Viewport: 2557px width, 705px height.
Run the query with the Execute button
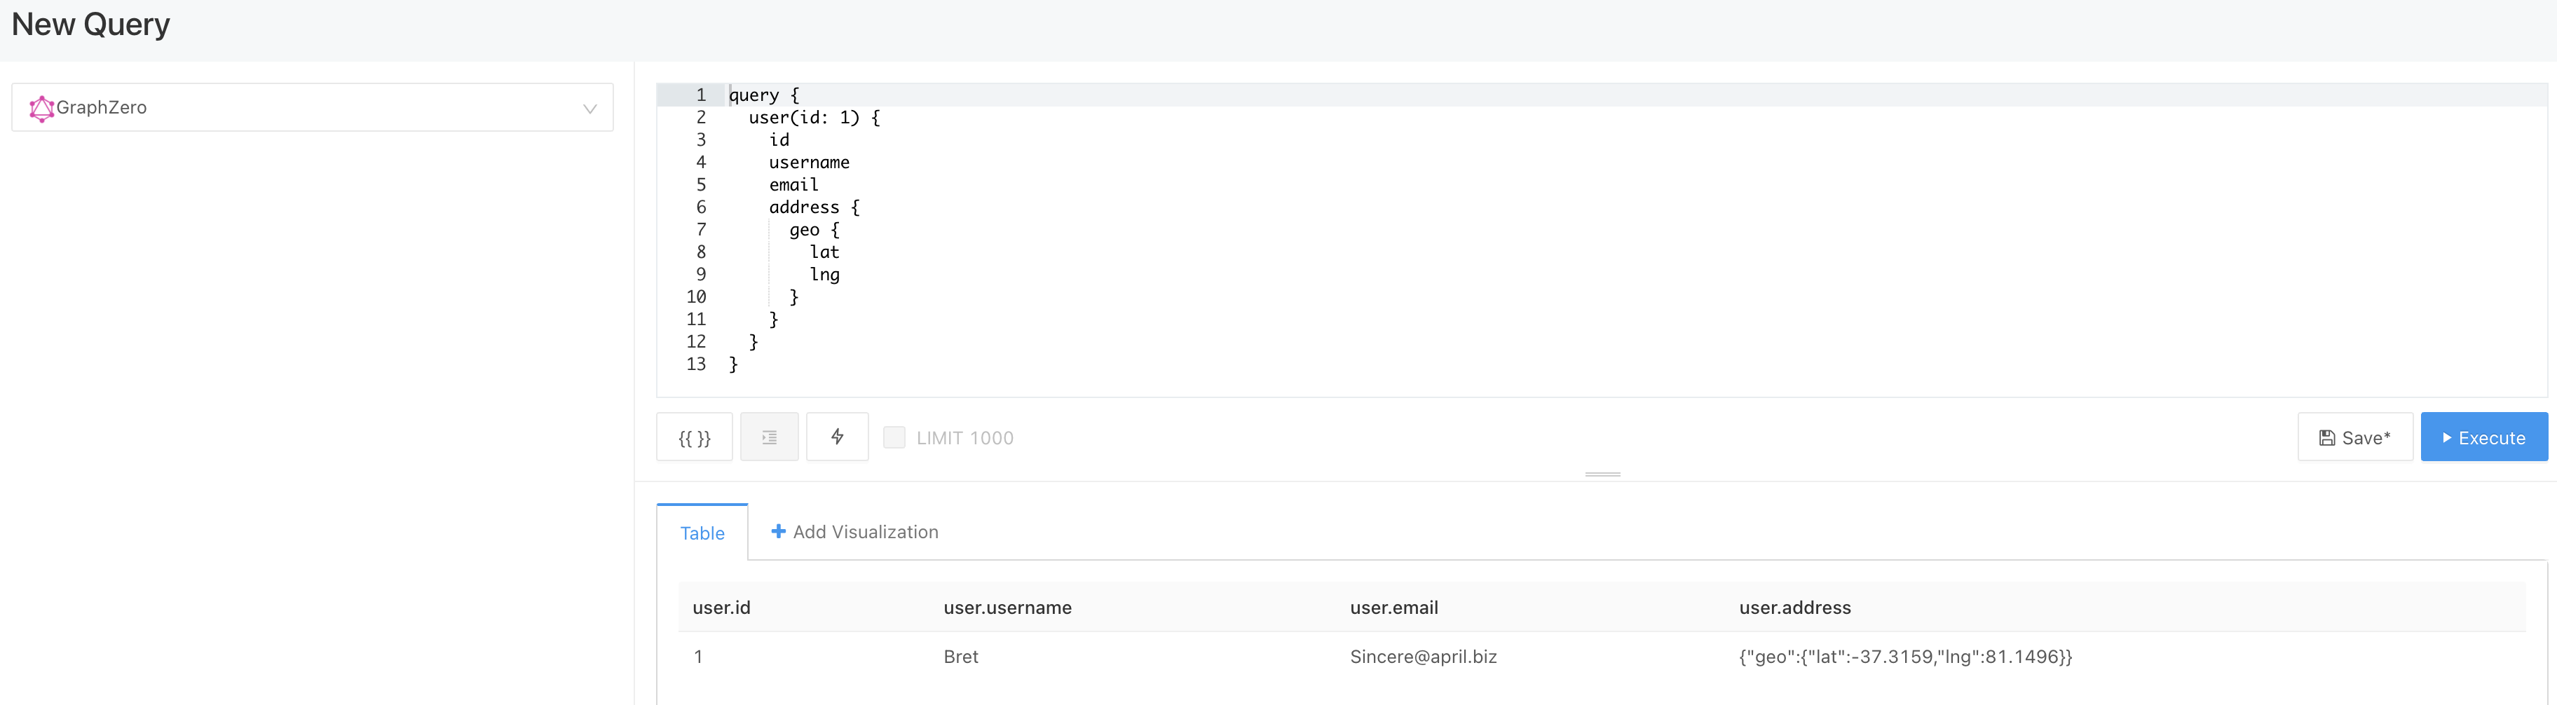2483,437
